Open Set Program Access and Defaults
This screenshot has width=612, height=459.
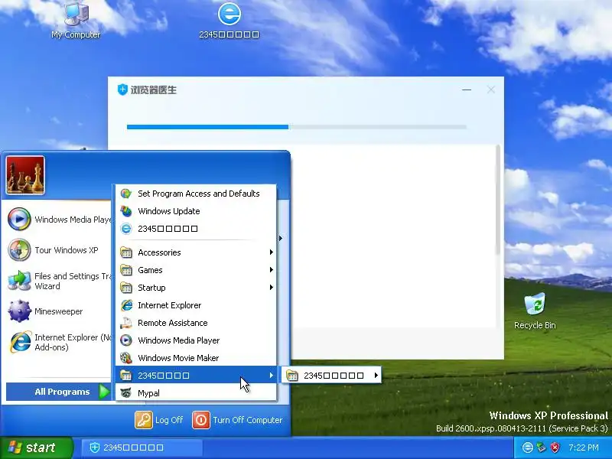pos(196,194)
